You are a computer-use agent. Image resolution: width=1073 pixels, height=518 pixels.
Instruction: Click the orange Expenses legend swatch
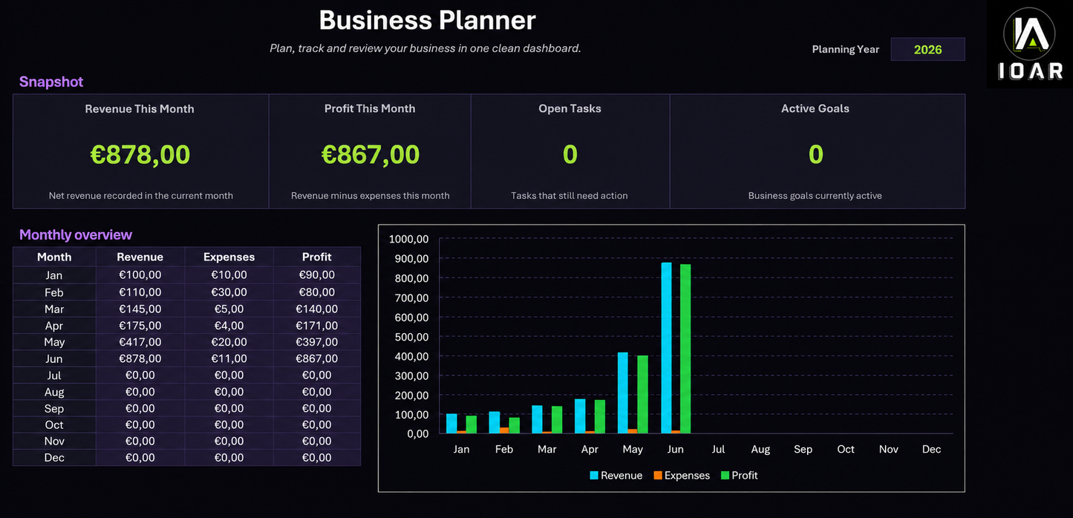pos(658,475)
